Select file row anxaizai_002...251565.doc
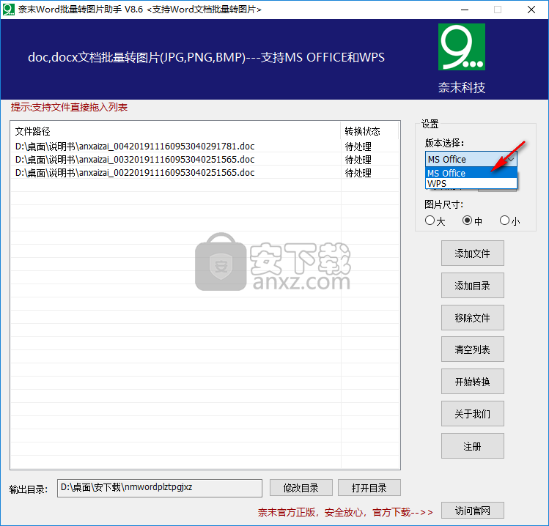The height and width of the screenshot is (526, 549). 205,173
